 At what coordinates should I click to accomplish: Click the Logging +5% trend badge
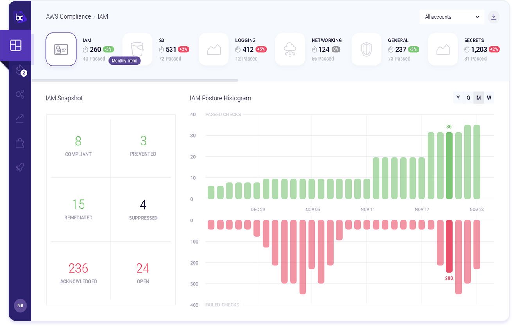pos(261,49)
